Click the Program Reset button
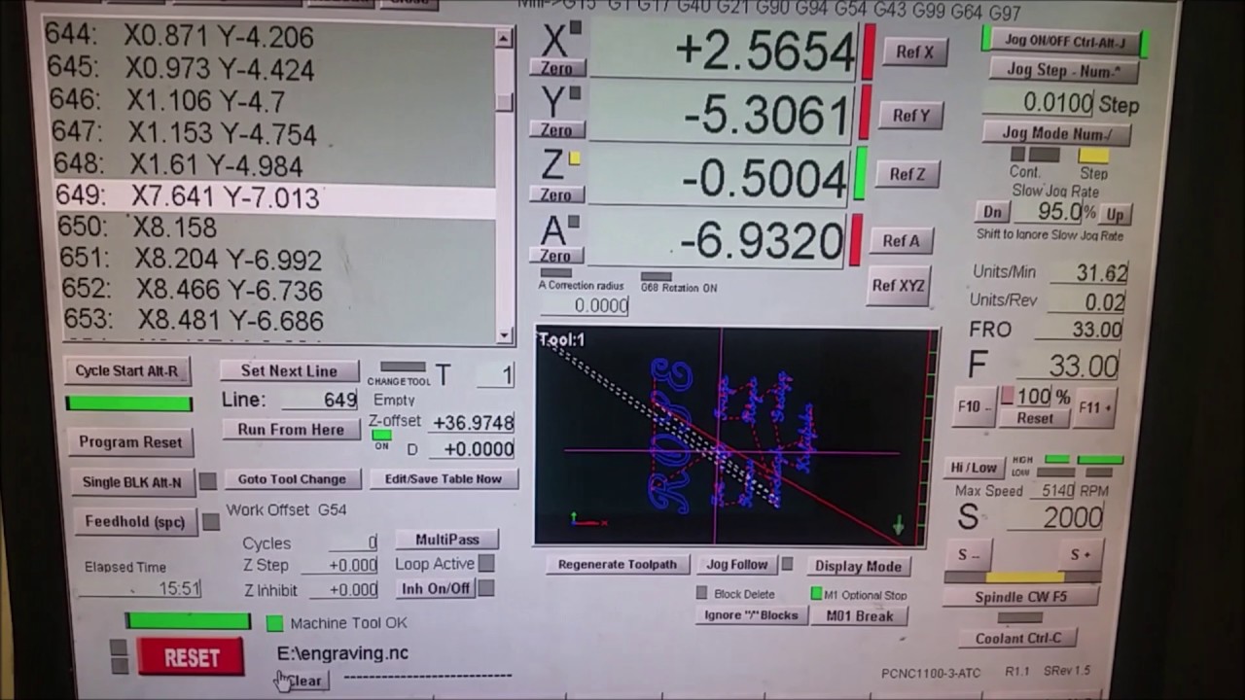 (130, 441)
